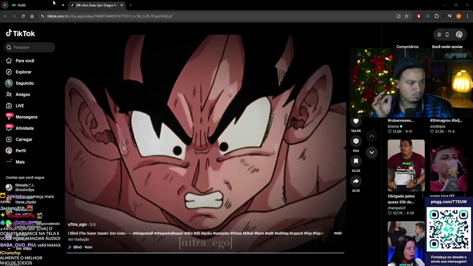Expand followed accounts with Ver mais
The width and height of the screenshot is (473, 266).
click(24, 249)
